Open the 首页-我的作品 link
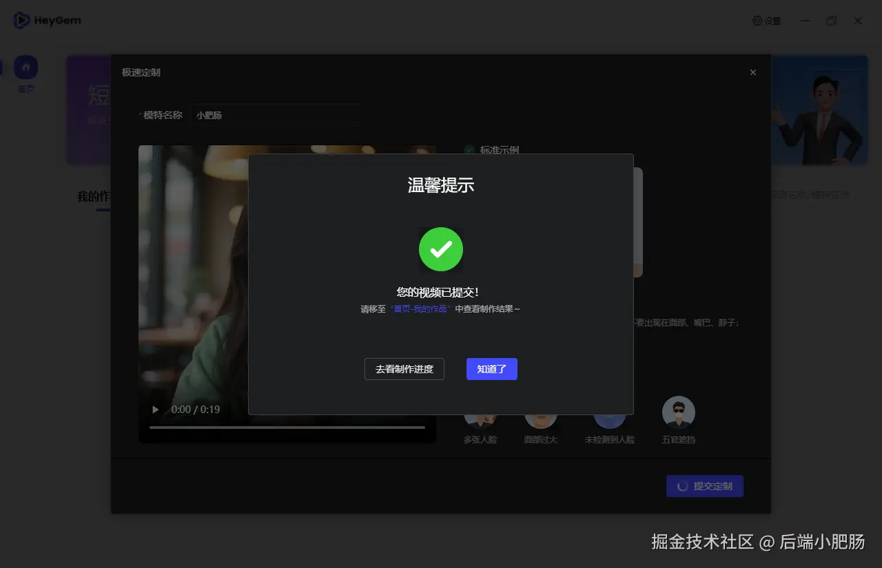The width and height of the screenshot is (882, 568). click(420, 309)
